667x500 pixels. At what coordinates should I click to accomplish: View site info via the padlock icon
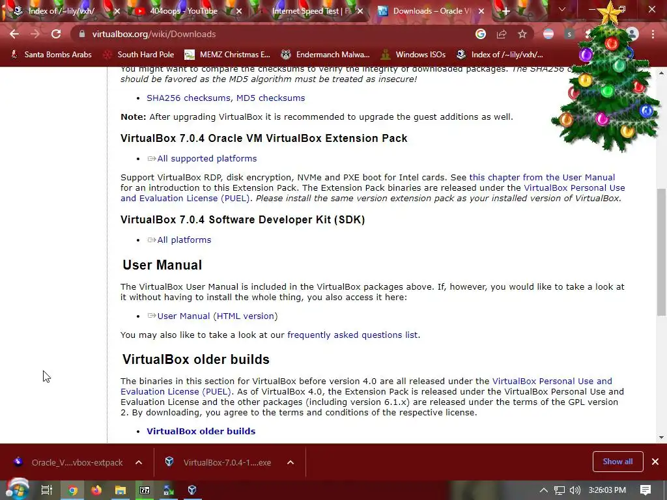coord(82,34)
